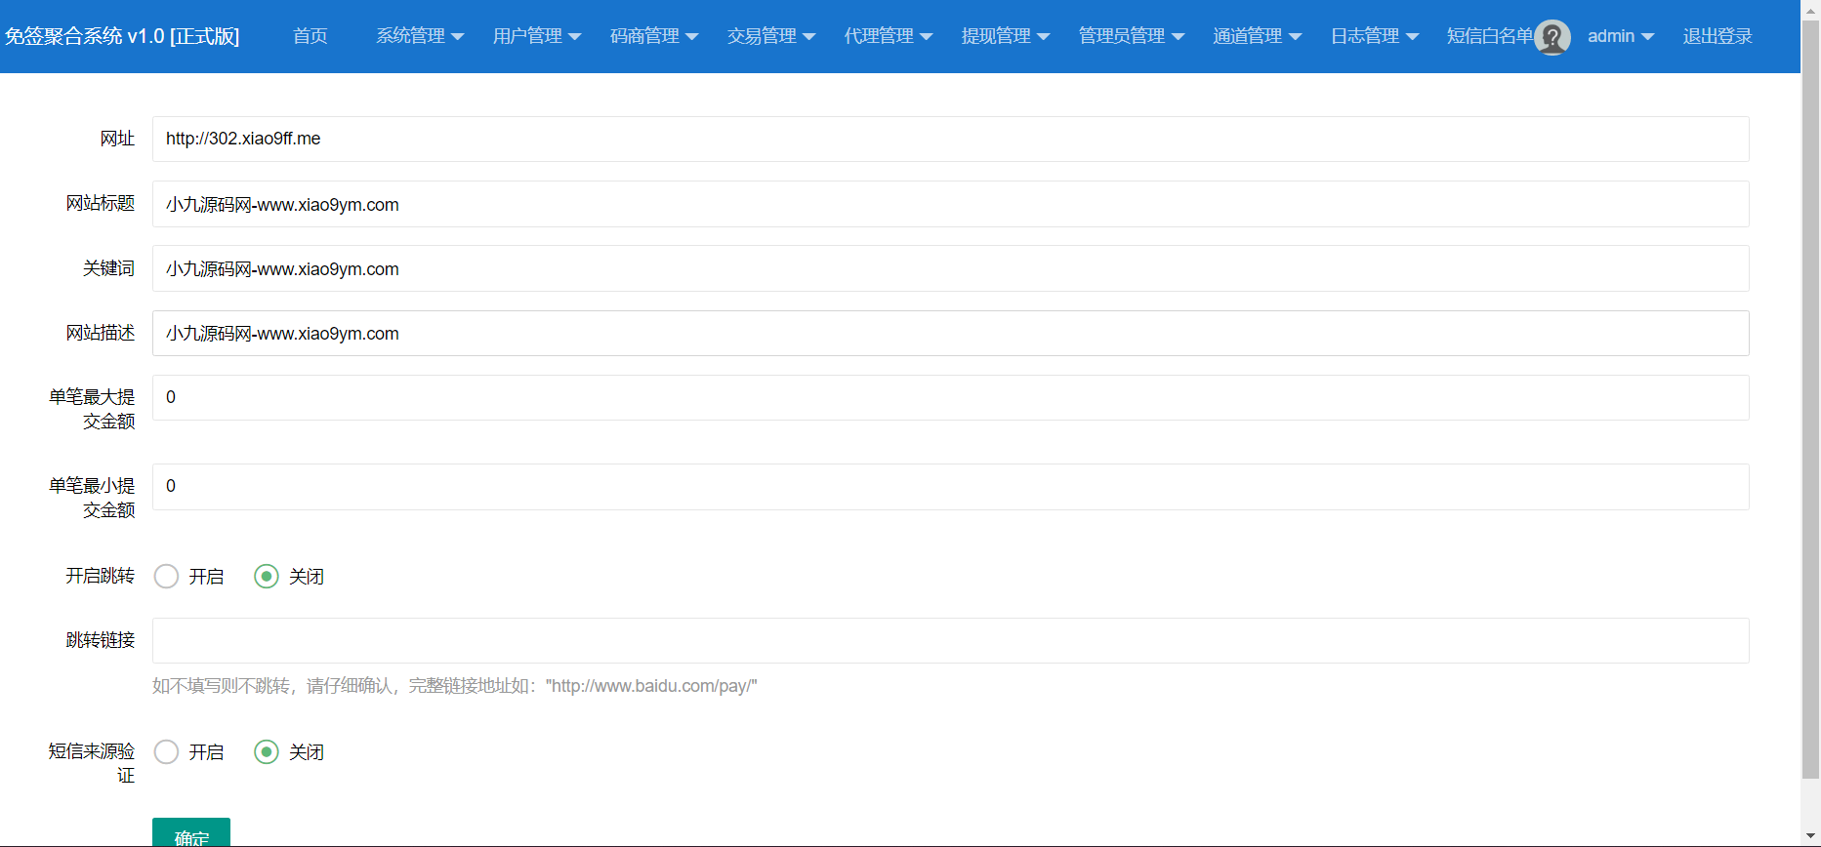The image size is (1821, 847).
Task: Focus the 网站标题 input field
Action: pyautogui.click(x=950, y=204)
